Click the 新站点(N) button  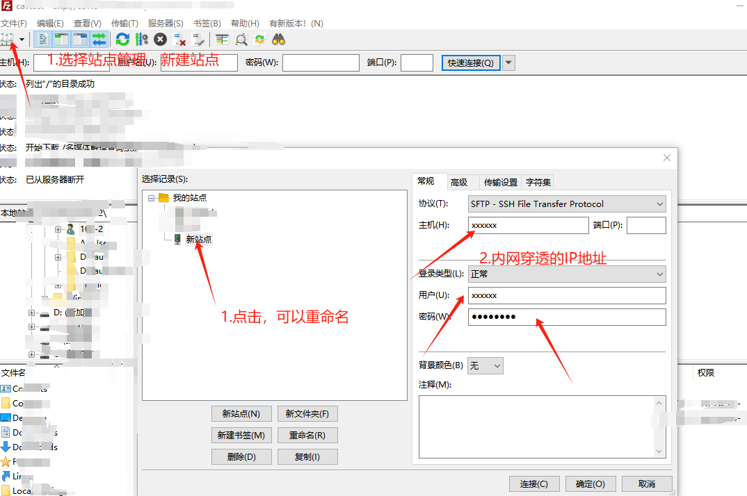(x=241, y=414)
